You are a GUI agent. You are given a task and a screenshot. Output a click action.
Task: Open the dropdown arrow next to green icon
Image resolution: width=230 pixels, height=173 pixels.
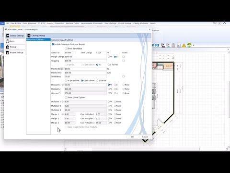pyautogui.click(x=194, y=45)
